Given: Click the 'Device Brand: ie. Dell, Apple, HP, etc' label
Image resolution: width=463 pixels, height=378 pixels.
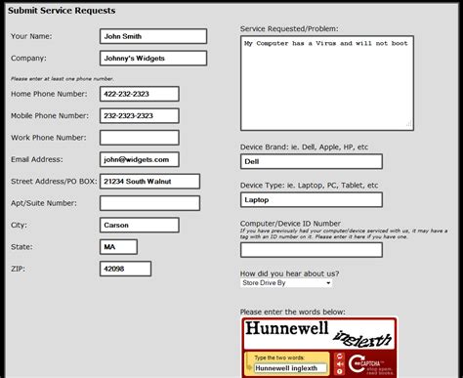Looking at the screenshot, I should pyautogui.click(x=304, y=147).
